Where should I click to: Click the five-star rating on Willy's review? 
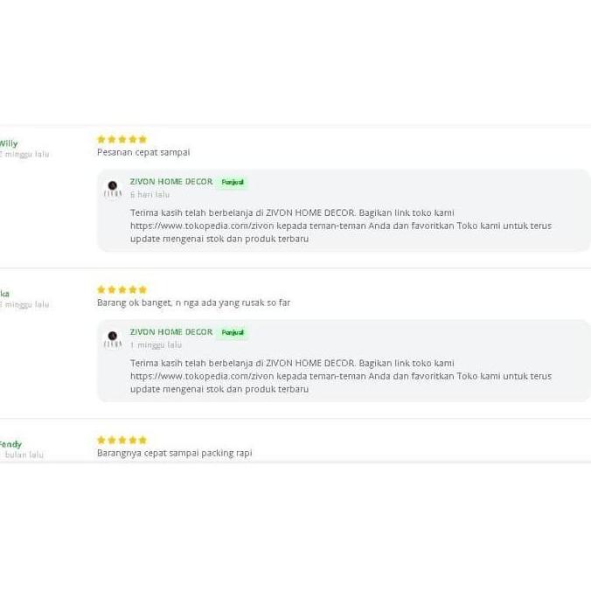122,139
